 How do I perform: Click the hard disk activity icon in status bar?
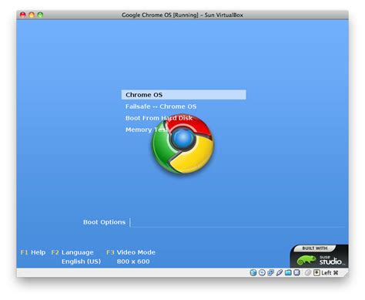(x=253, y=272)
